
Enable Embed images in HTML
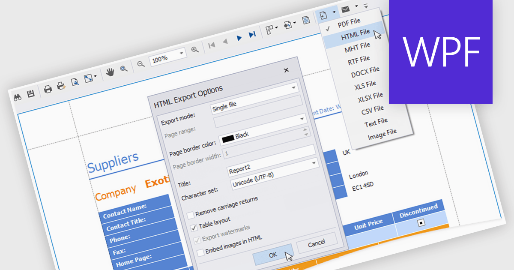(200, 252)
